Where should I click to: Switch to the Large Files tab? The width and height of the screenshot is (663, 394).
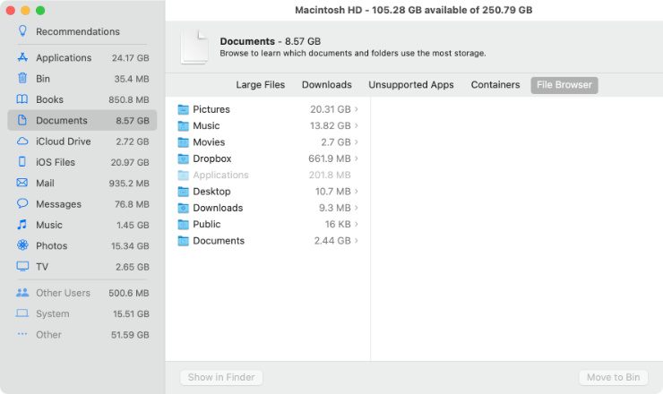(261, 85)
